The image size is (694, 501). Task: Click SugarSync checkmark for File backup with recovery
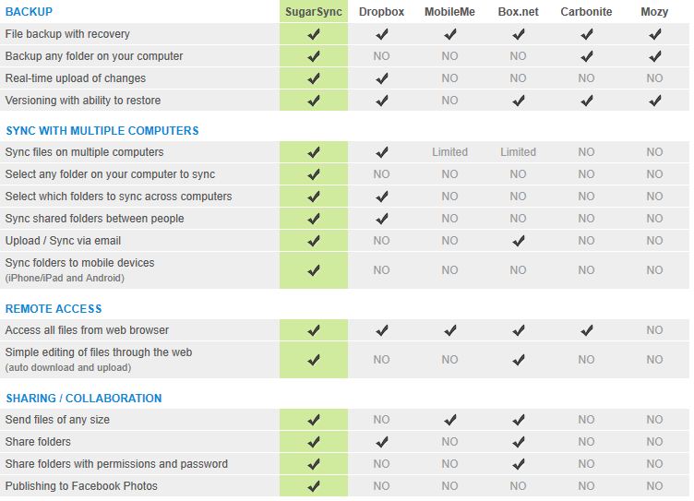tap(314, 34)
